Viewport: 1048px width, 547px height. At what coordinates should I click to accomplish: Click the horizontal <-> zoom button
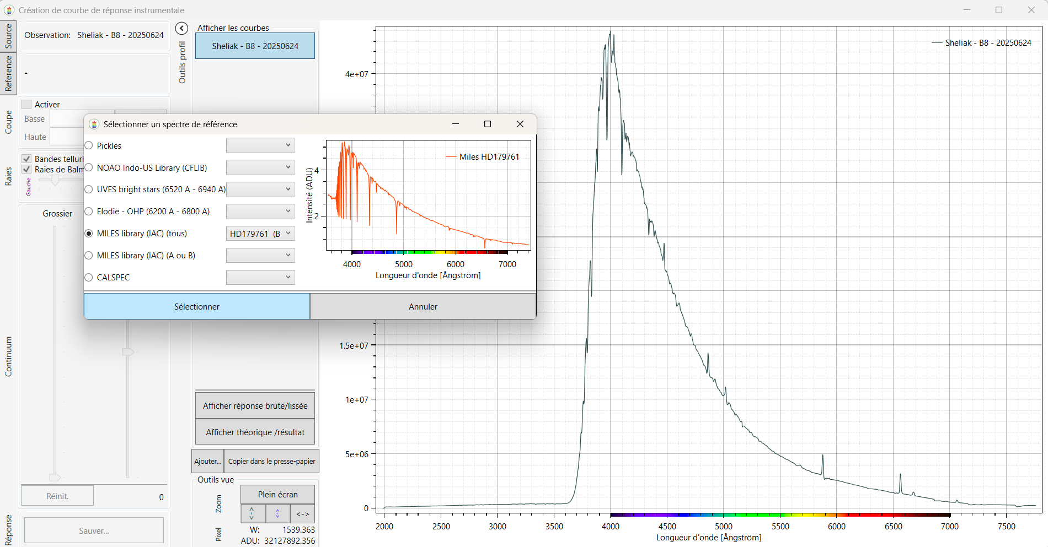pos(303,513)
